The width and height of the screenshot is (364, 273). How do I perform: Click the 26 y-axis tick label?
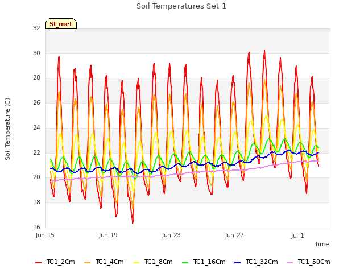(36, 102)
